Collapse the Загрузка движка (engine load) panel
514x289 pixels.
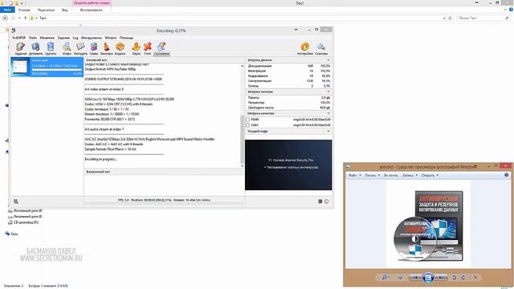click(x=328, y=60)
